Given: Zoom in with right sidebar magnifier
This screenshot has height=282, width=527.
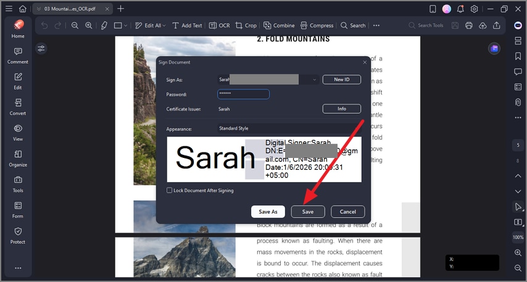Looking at the screenshot, I should coord(518,253).
